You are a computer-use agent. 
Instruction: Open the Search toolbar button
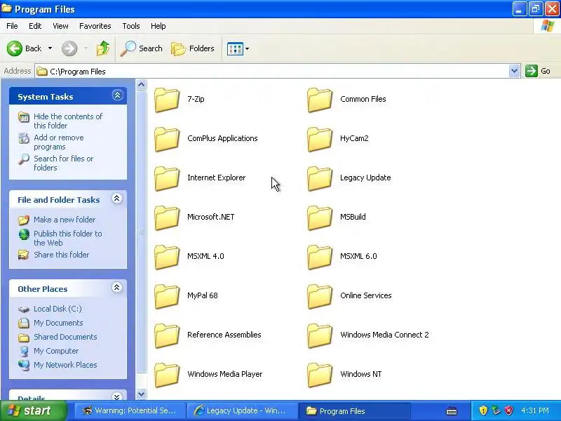coord(142,48)
